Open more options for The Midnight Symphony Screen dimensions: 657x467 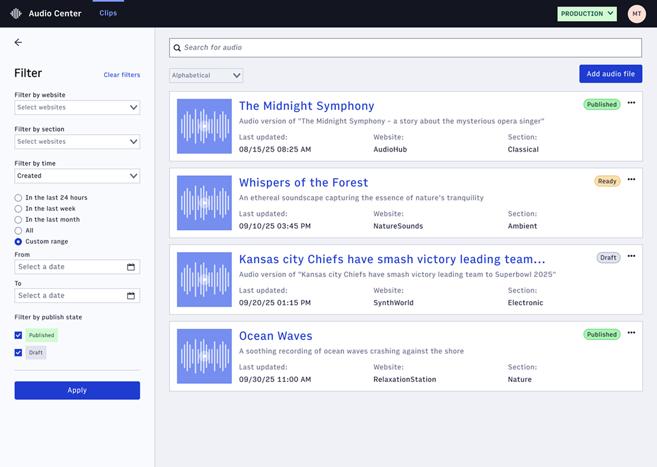[632, 103]
